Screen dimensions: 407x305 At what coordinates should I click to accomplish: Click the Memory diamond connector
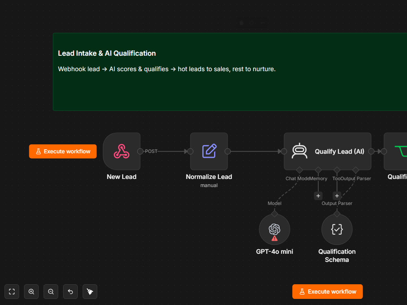(x=318, y=170)
